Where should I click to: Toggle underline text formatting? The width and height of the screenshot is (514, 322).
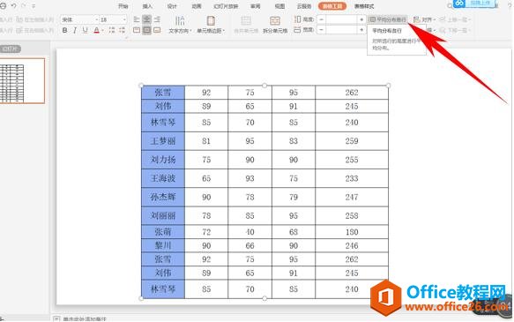pyautogui.click(x=86, y=30)
